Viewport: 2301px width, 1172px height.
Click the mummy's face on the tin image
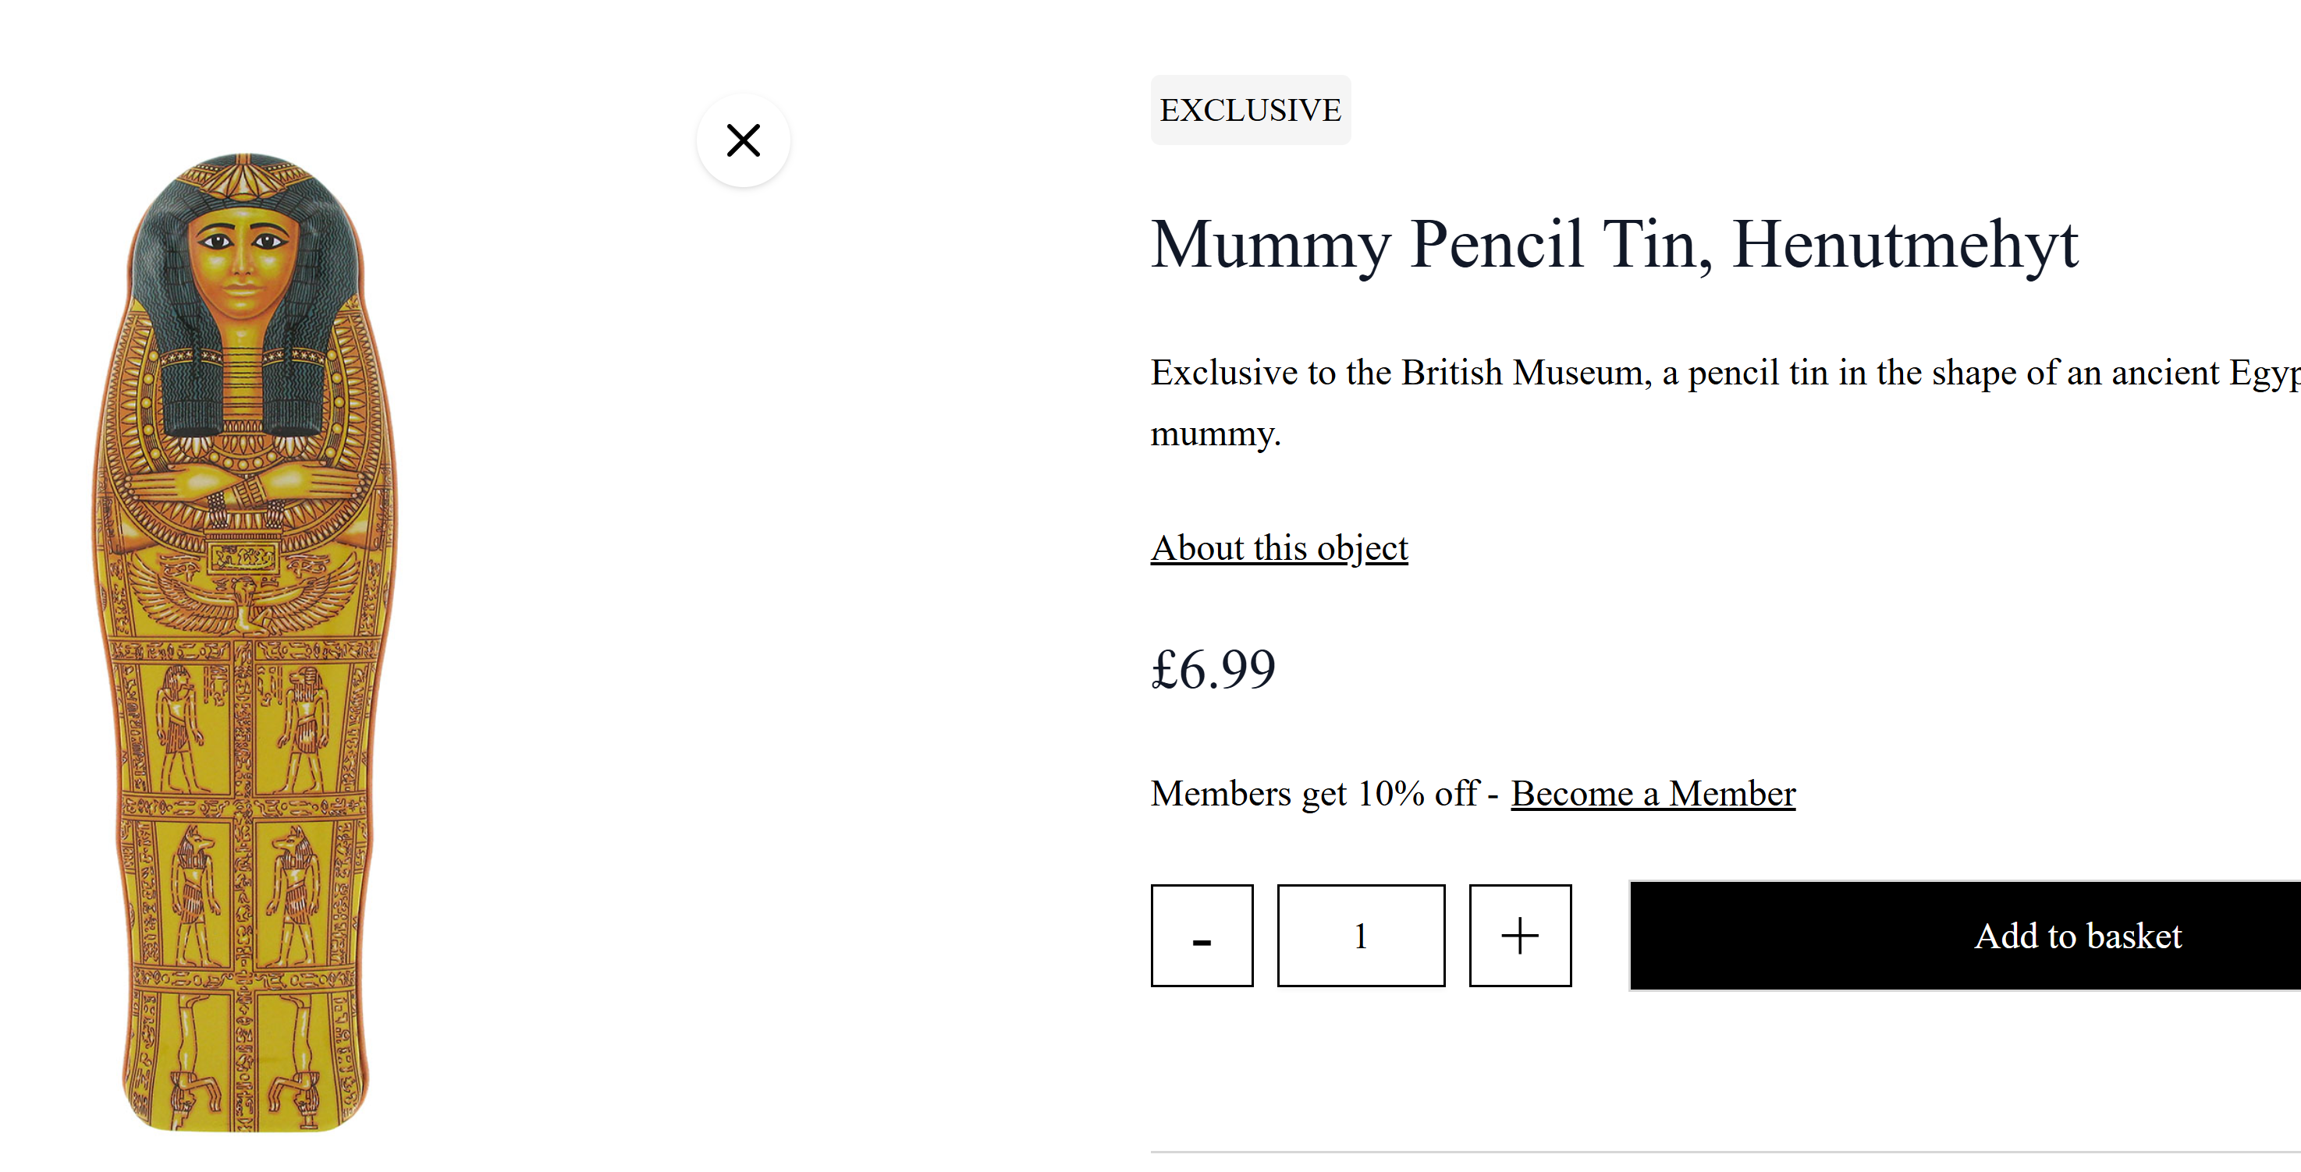[x=243, y=259]
